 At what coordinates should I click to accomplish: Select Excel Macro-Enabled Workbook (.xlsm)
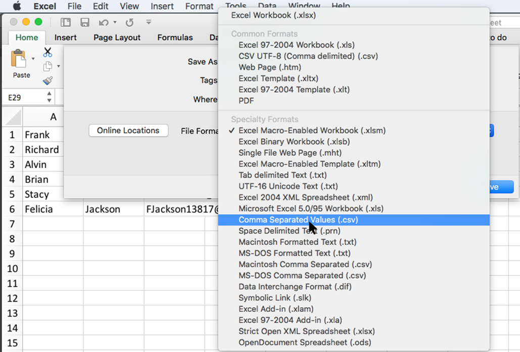coord(354,131)
